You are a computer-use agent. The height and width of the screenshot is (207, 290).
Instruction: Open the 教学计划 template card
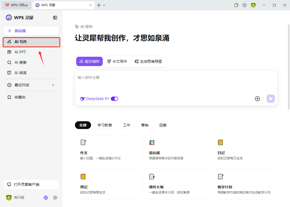tap(245, 184)
